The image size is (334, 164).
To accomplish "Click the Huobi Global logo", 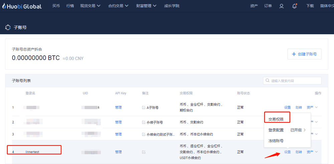I will (22, 6).
